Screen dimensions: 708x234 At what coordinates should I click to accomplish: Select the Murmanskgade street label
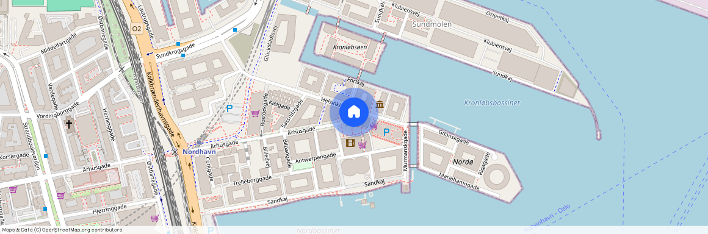click(405, 151)
